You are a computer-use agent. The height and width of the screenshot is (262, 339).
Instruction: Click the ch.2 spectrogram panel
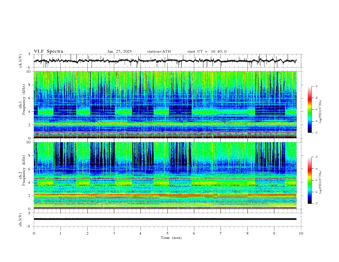click(x=165, y=176)
